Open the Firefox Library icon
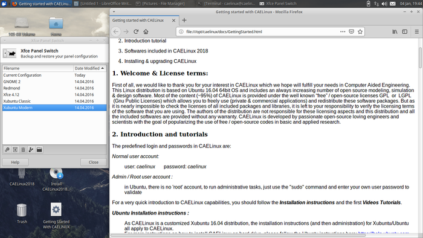423x238 pixels. pyautogui.click(x=395, y=31)
